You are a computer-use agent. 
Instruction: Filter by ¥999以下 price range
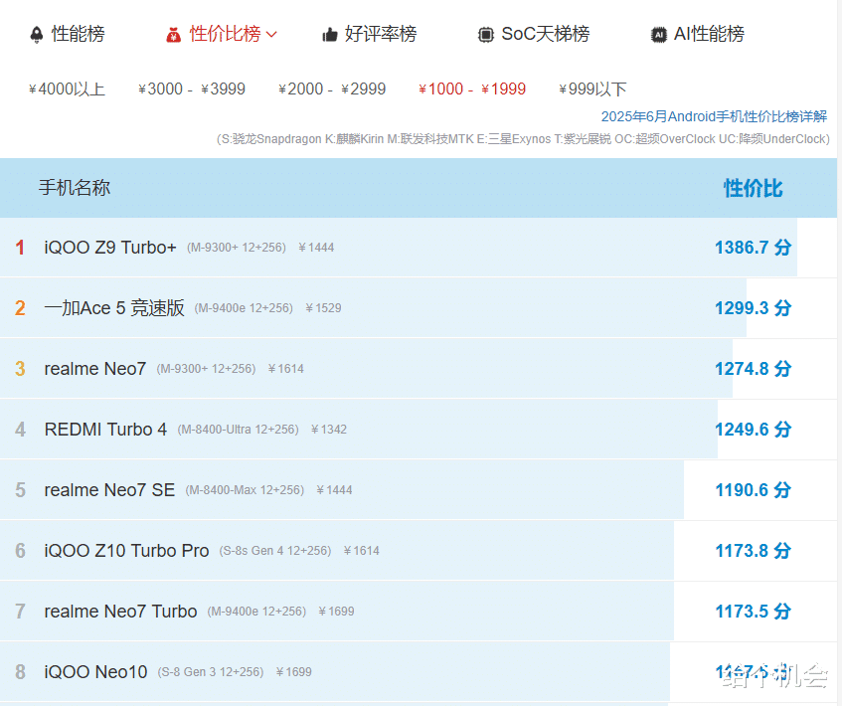coord(592,89)
